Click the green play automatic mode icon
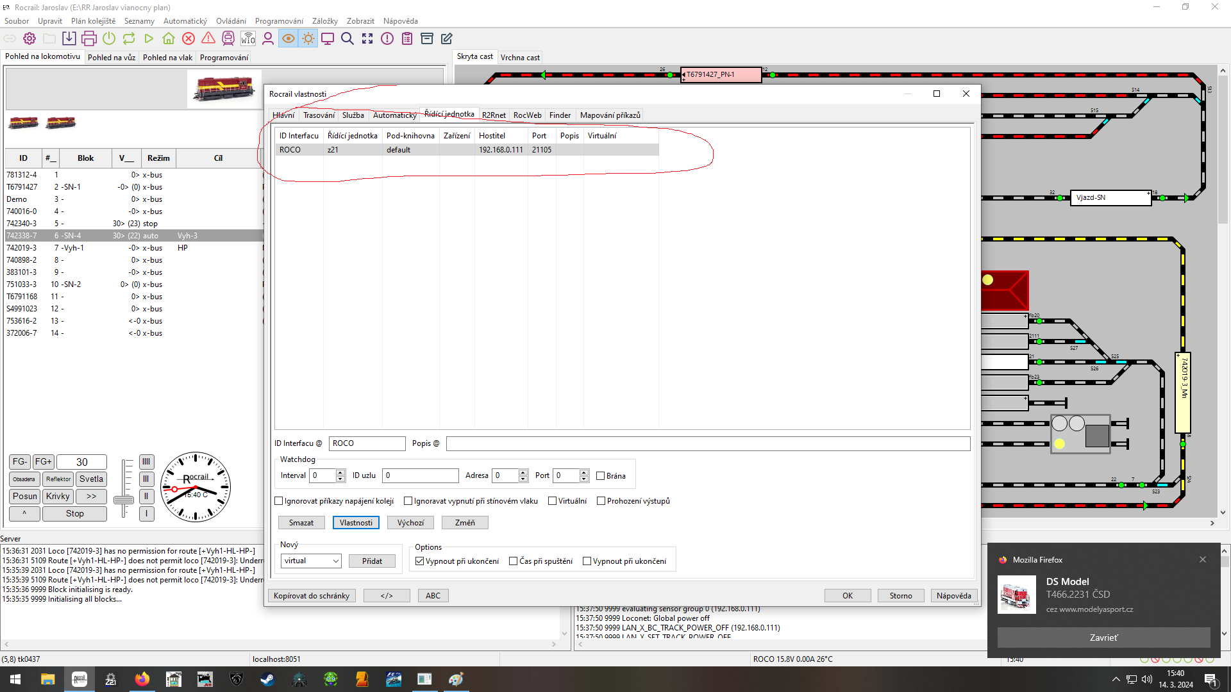 (149, 38)
